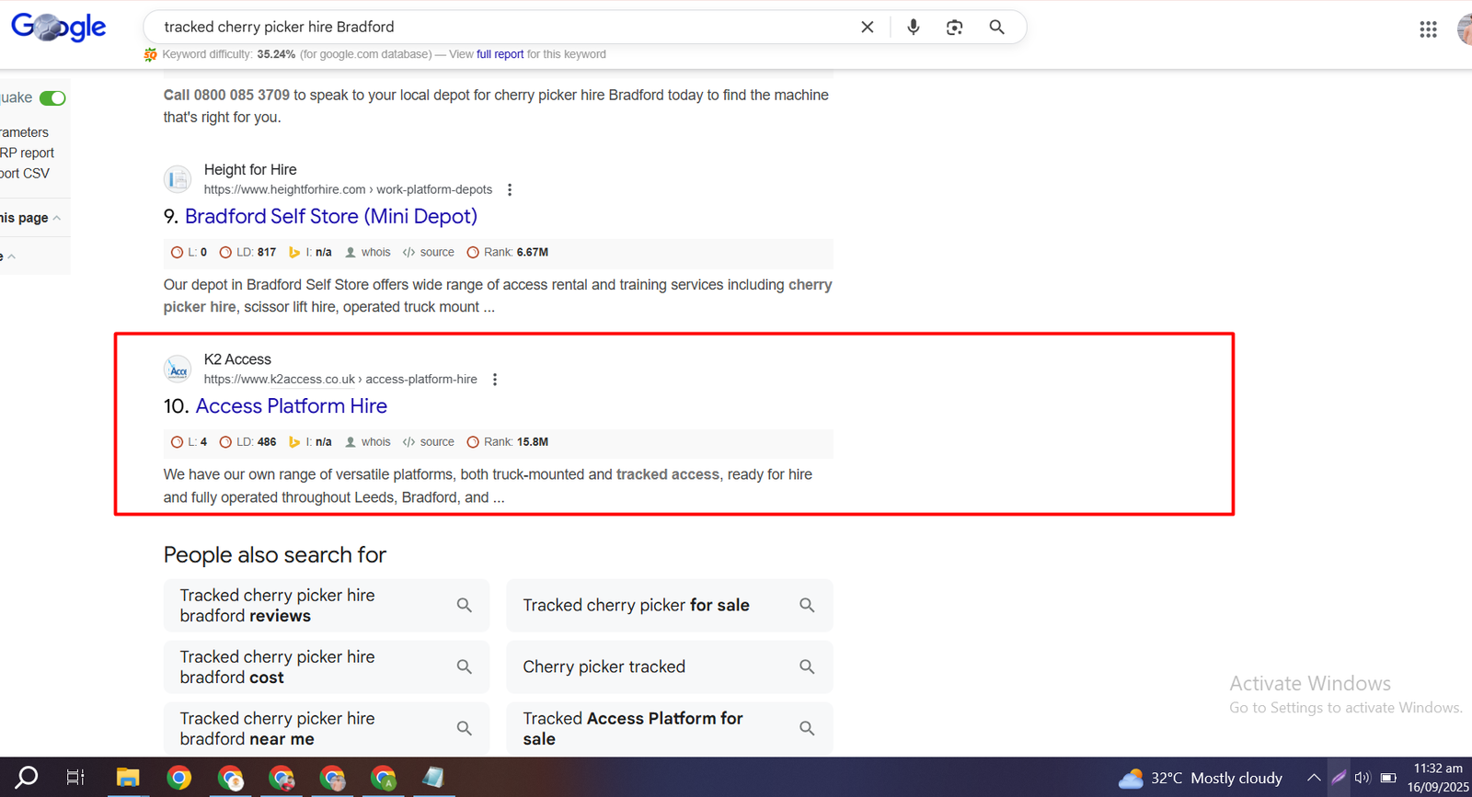Click the K2 Access site favicon
Image resolution: width=1472 pixels, height=797 pixels.
click(178, 370)
